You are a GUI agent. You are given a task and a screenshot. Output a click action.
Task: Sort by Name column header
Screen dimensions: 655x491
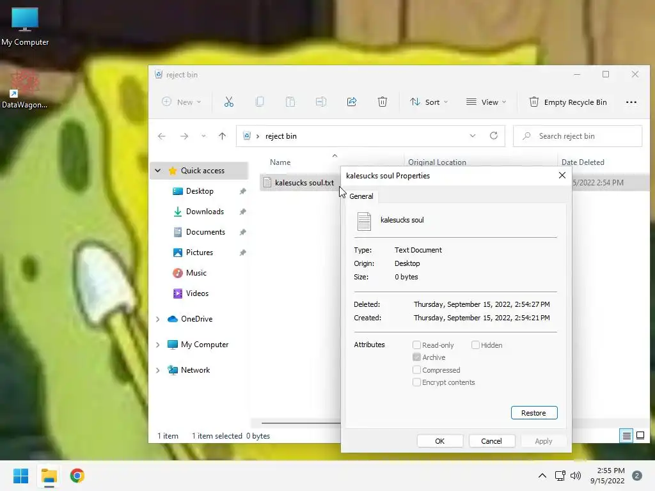(280, 162)
